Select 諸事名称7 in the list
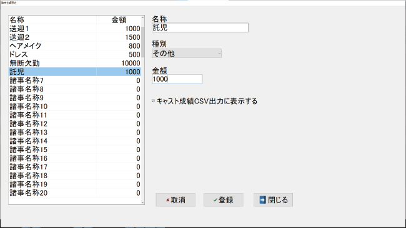This screenshot has height=228, width=406. tap(75, 80)
